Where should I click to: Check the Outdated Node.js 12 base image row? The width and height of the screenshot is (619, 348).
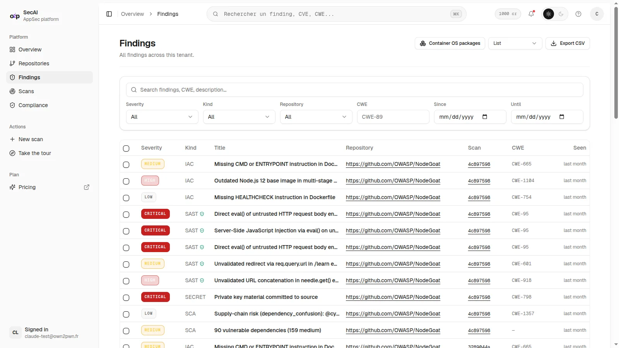126,181
